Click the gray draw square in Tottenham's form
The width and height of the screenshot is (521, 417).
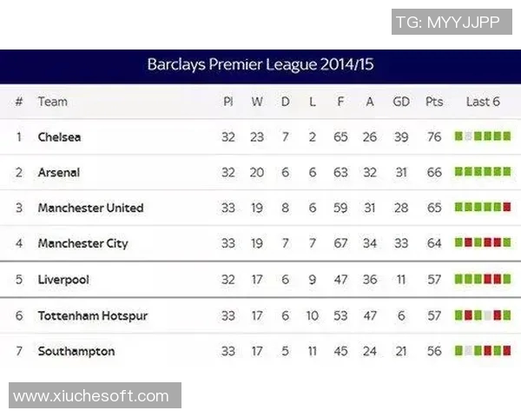point(488,315)
